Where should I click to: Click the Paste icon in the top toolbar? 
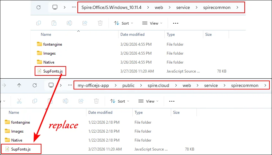[x=54, y=23]
